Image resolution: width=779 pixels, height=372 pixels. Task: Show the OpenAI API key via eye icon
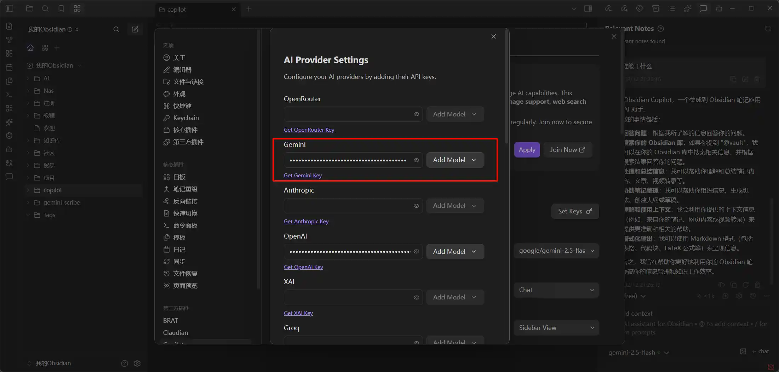click(416, 252)
